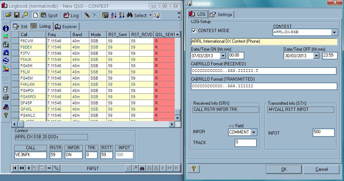344x181 pixels.
Task: Click the active binoculars find icon in navigator
Action: coord(142,168)
